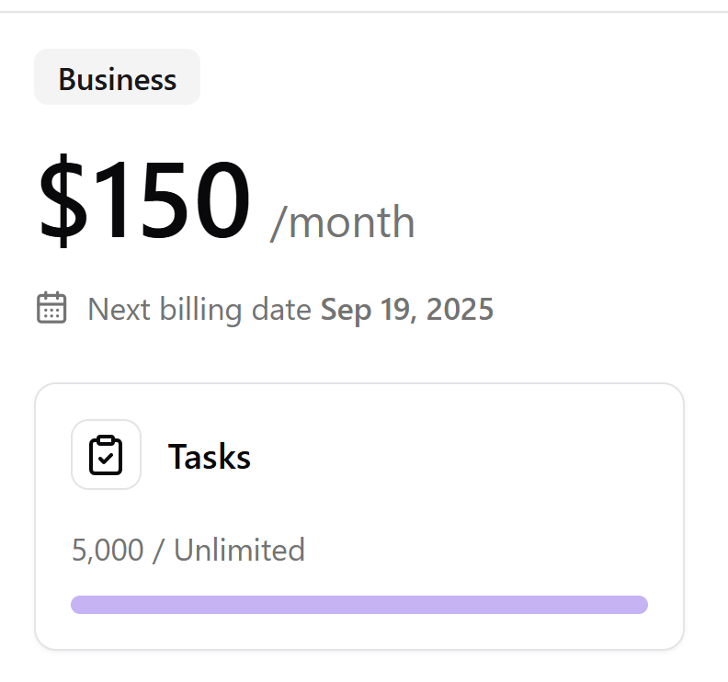Click the slash between 5,000 and Unlimited
Viewport: 728px width, 682px height.
pyautogui.click(x=158, y=551)
